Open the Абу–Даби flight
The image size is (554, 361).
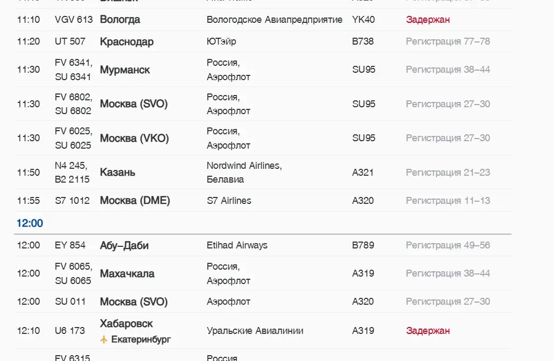(x=124, y=245)
